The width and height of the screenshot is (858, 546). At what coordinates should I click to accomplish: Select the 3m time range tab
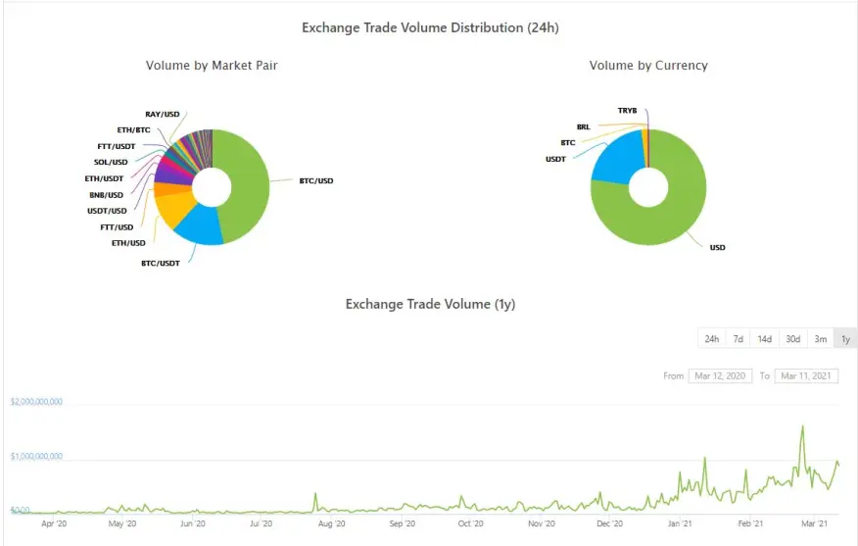pos(820,339)
